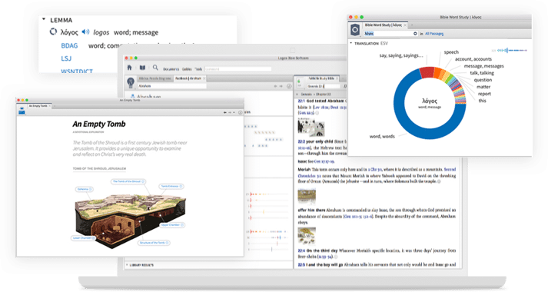The height and width of the screenshot is (292, 548).
Task: Go back in An Empty Tomb panel
Action: coord(225,112)
